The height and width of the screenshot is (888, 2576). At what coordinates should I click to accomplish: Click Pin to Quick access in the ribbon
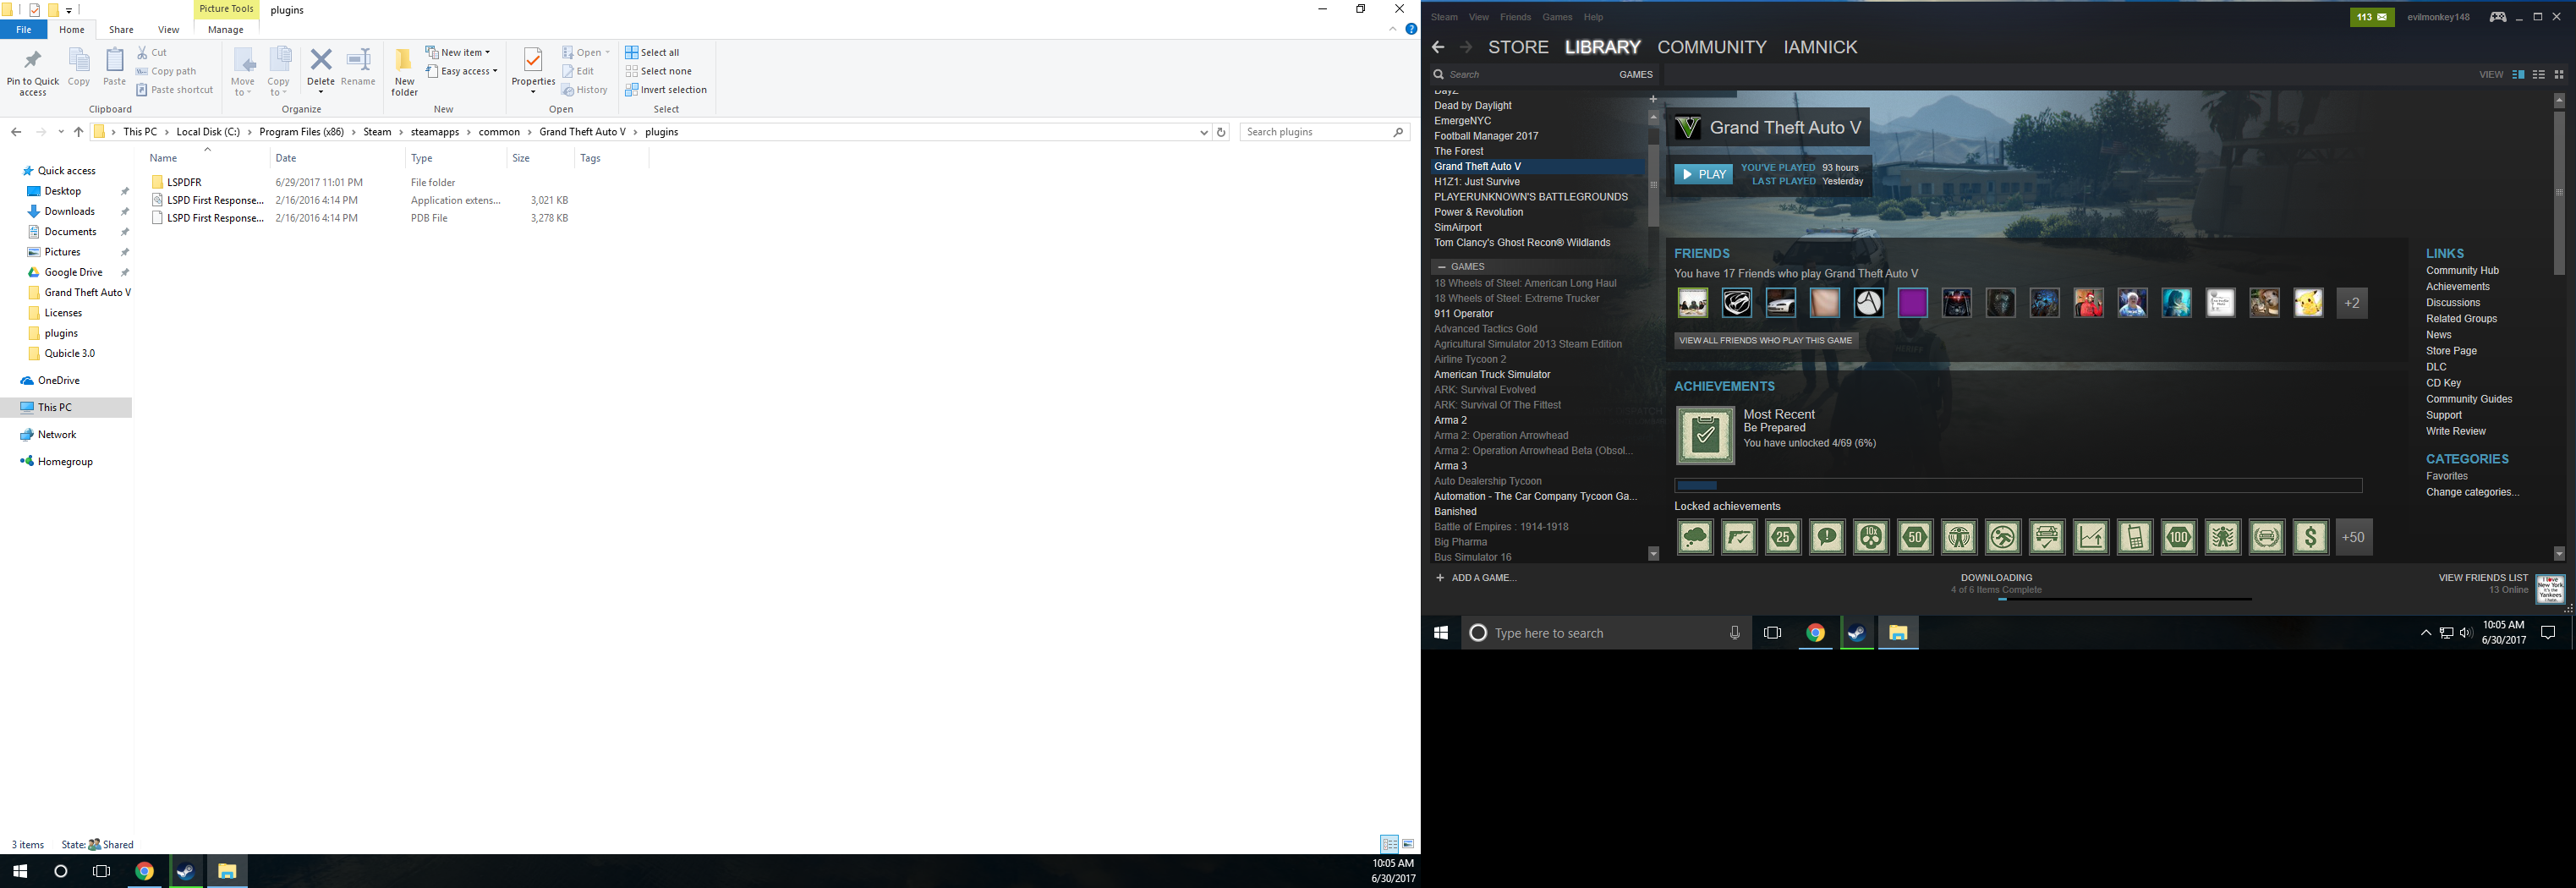coord(33,72)
